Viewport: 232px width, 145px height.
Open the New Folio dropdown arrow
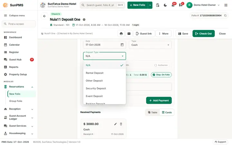(150, 5)
